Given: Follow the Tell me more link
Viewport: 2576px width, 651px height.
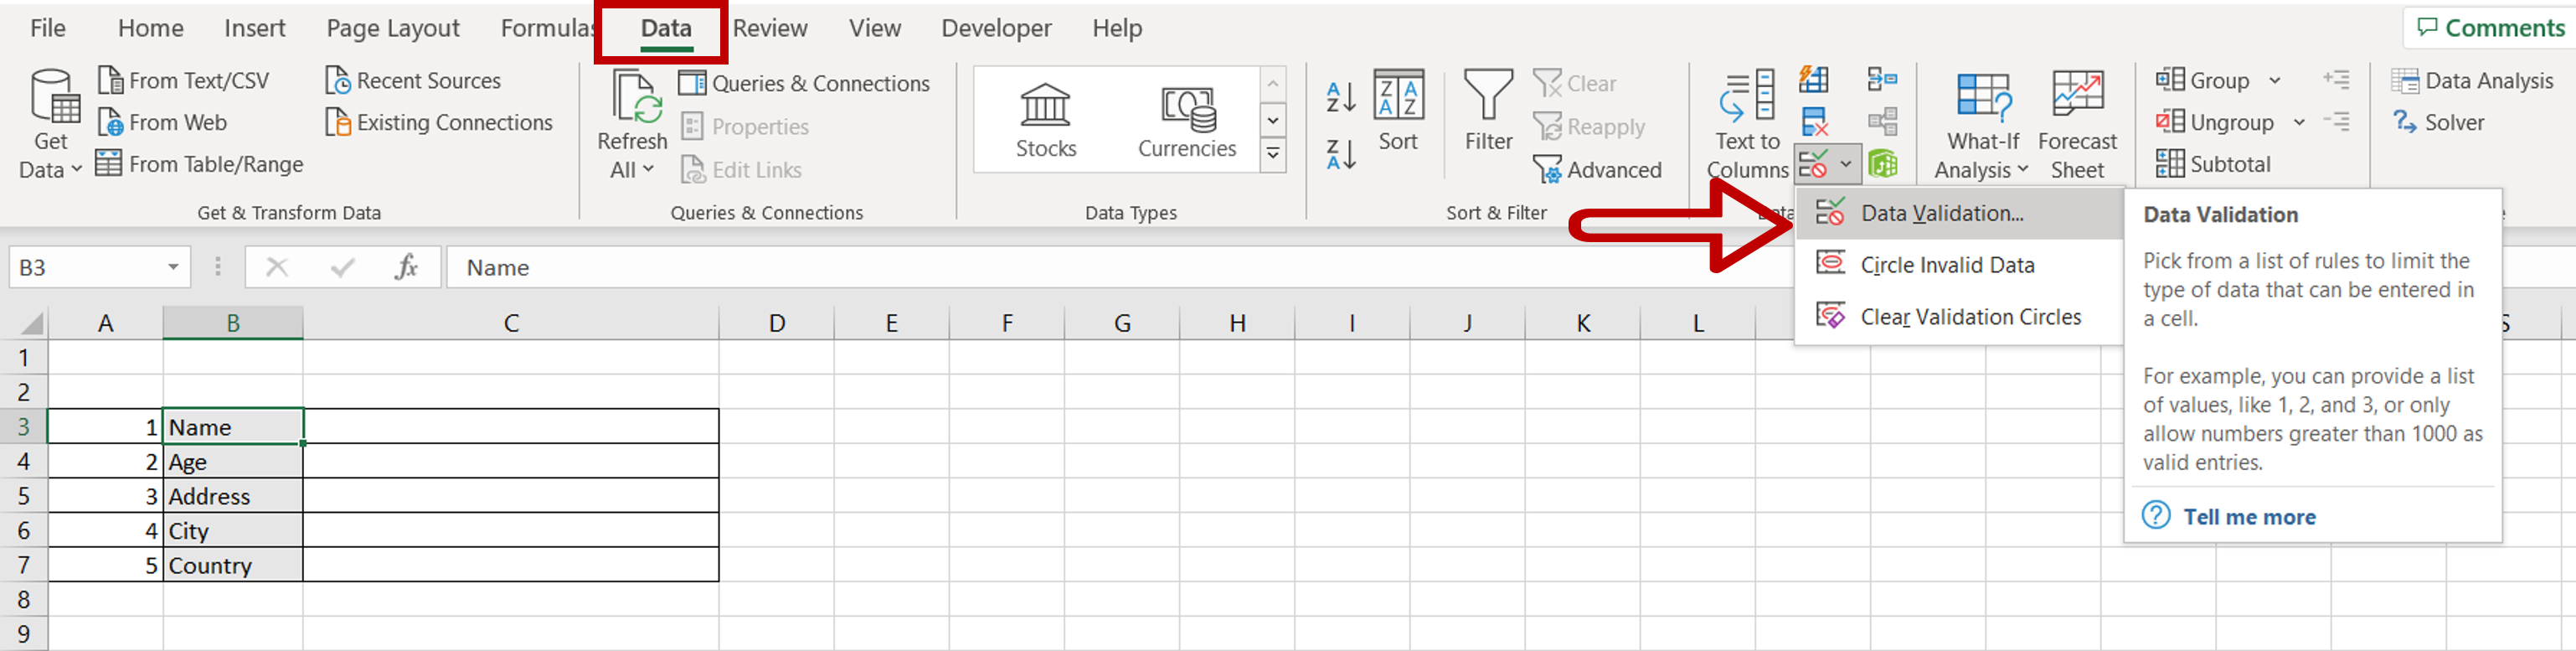Looking at the screenshot, I should tap(2249, 517).
